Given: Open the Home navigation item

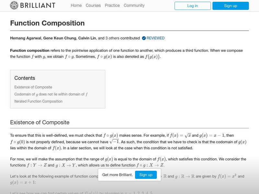Looking at the screenshot, I should coord(76,5).
